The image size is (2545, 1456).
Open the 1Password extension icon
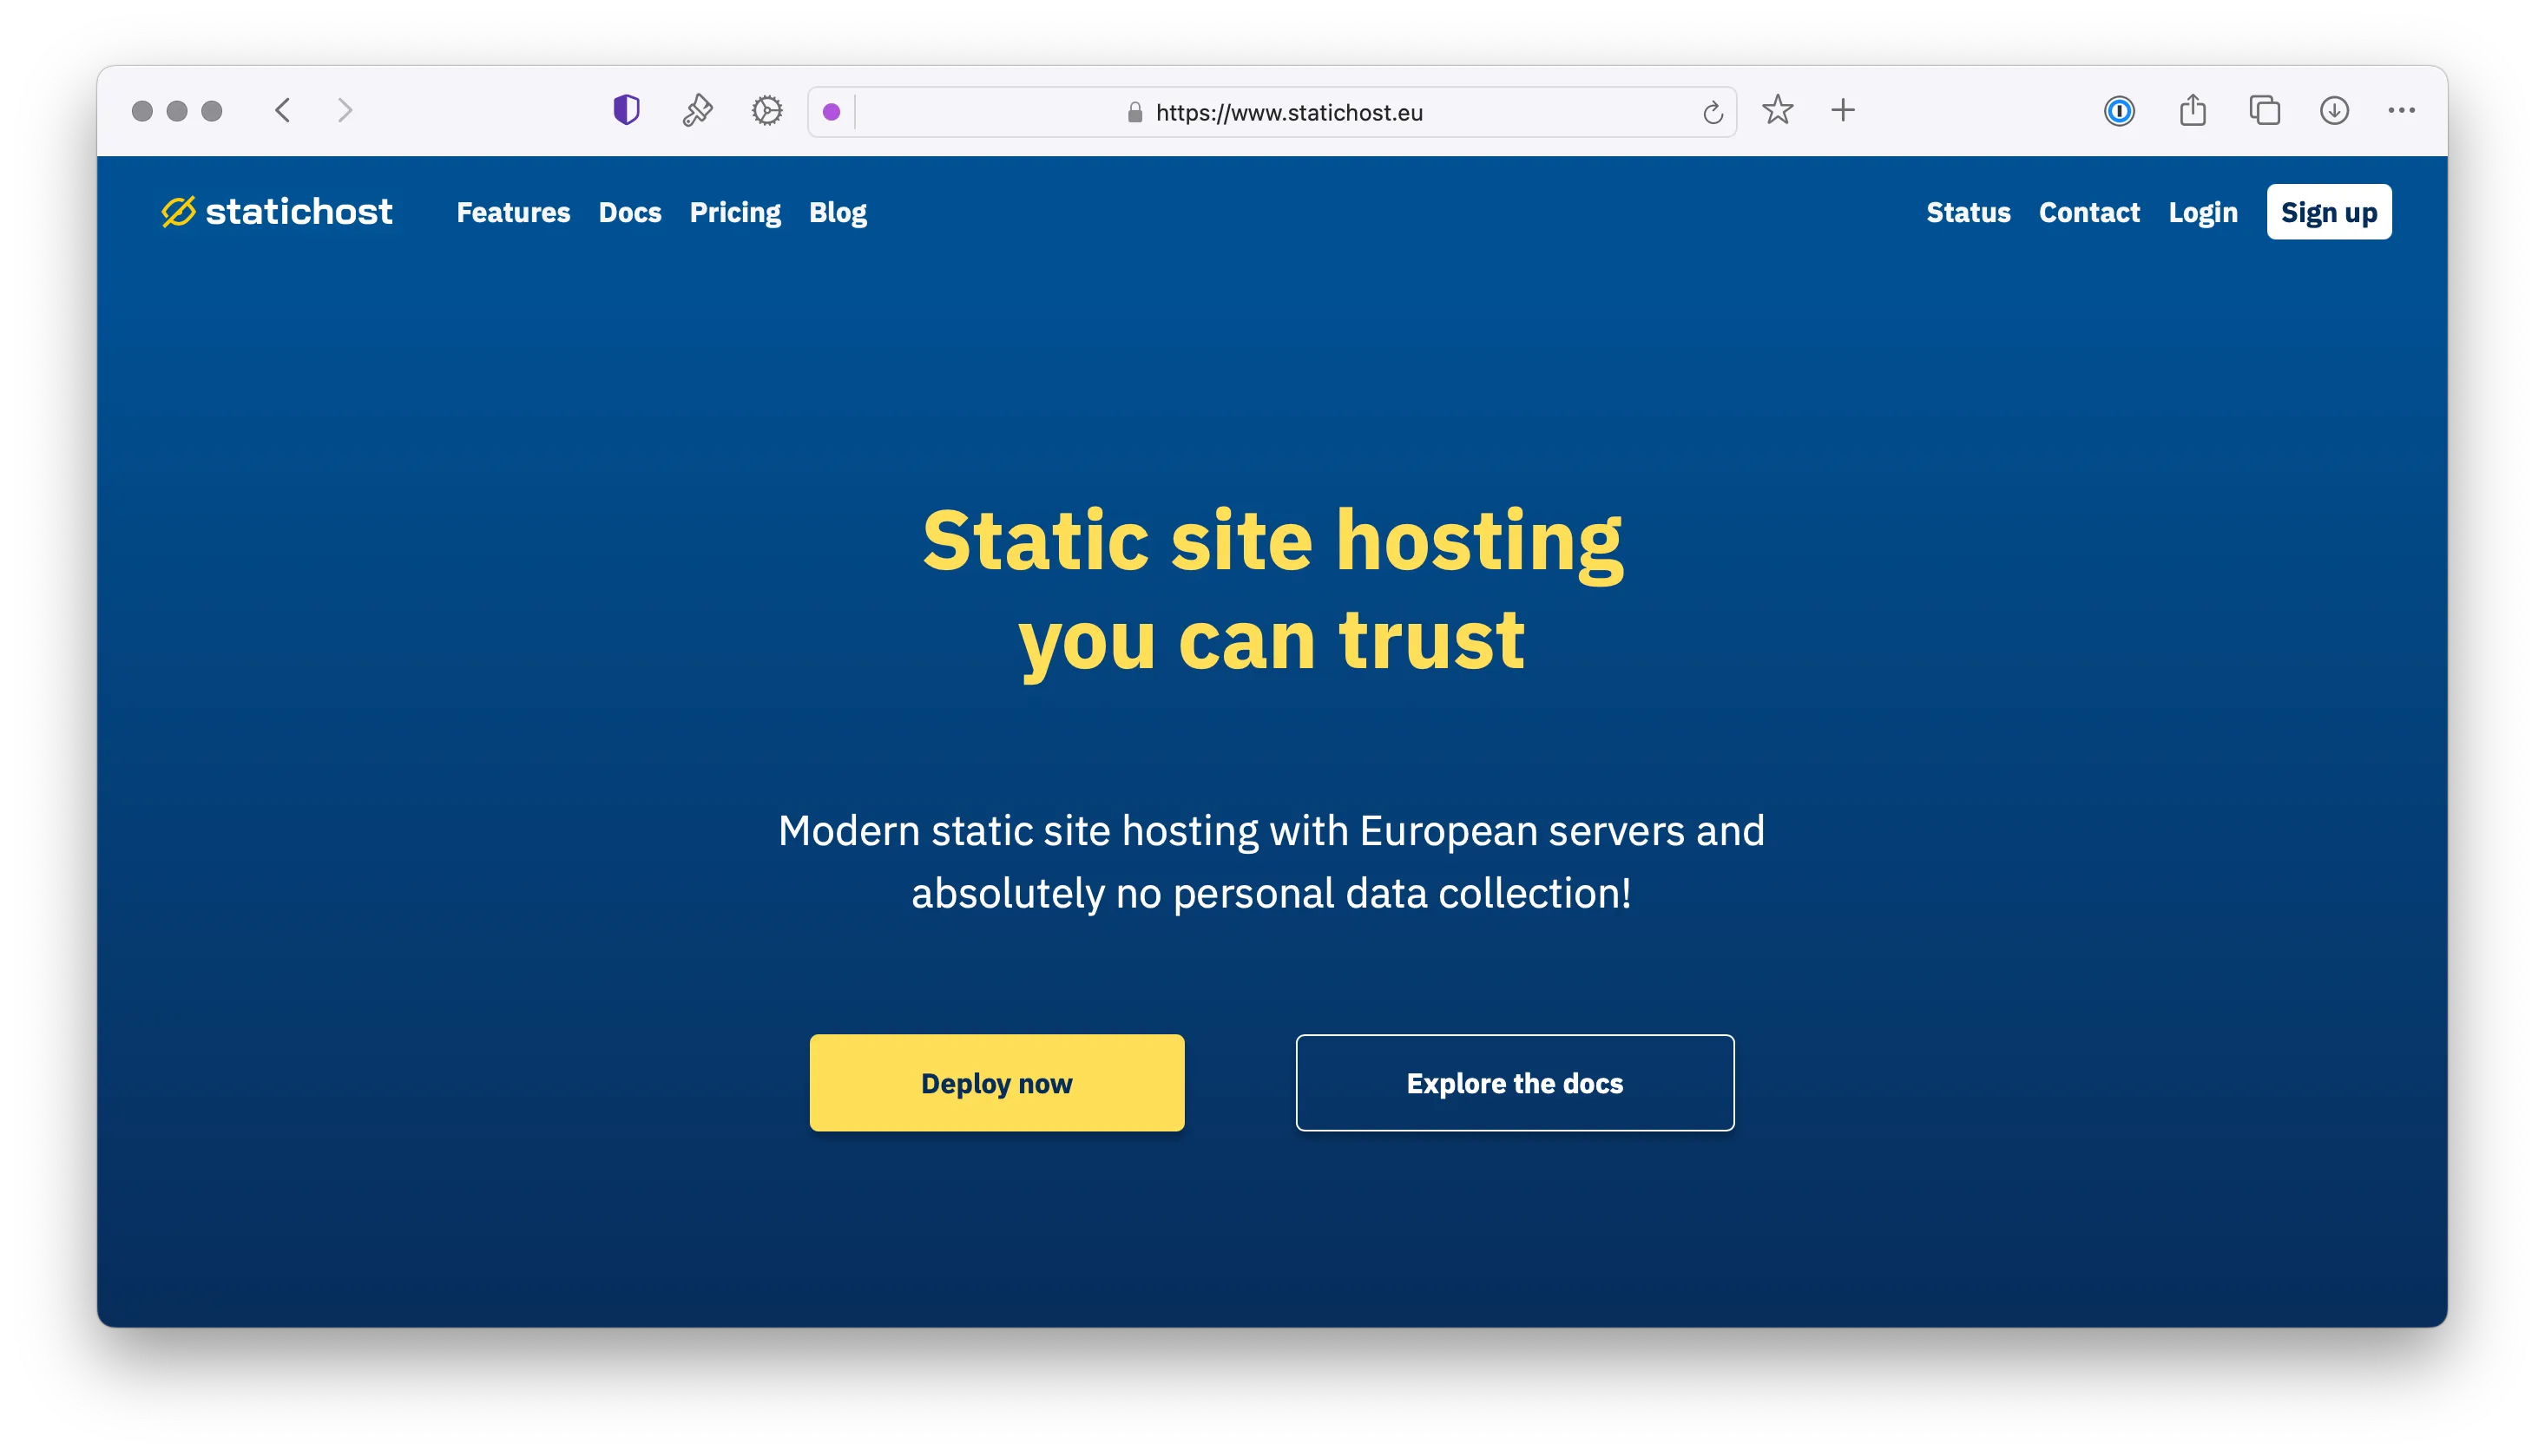pos(2119,111)
